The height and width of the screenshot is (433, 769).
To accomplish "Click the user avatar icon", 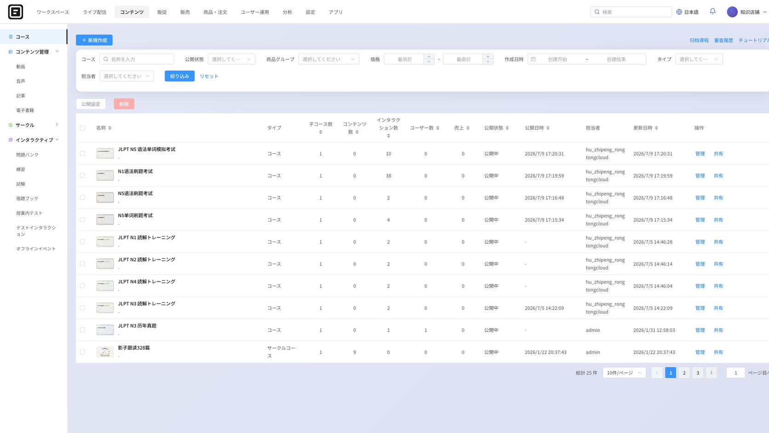I will tap(732, 12).
